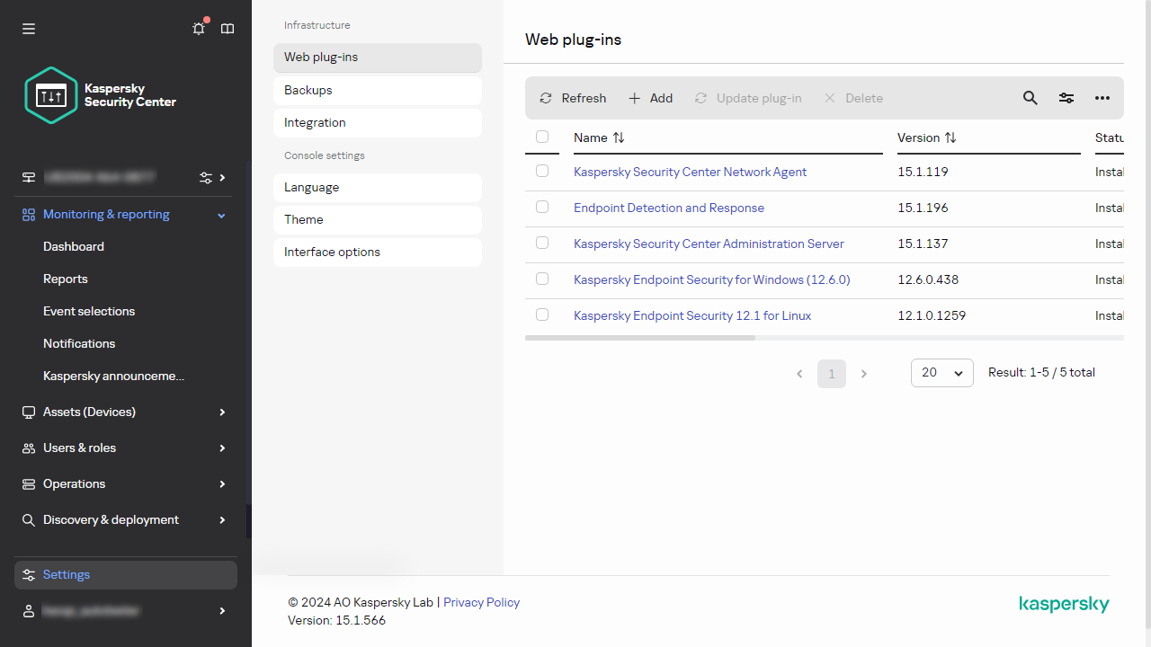Open Dashboard in the sidebar

pyautogui.click(x=74, y=246)
